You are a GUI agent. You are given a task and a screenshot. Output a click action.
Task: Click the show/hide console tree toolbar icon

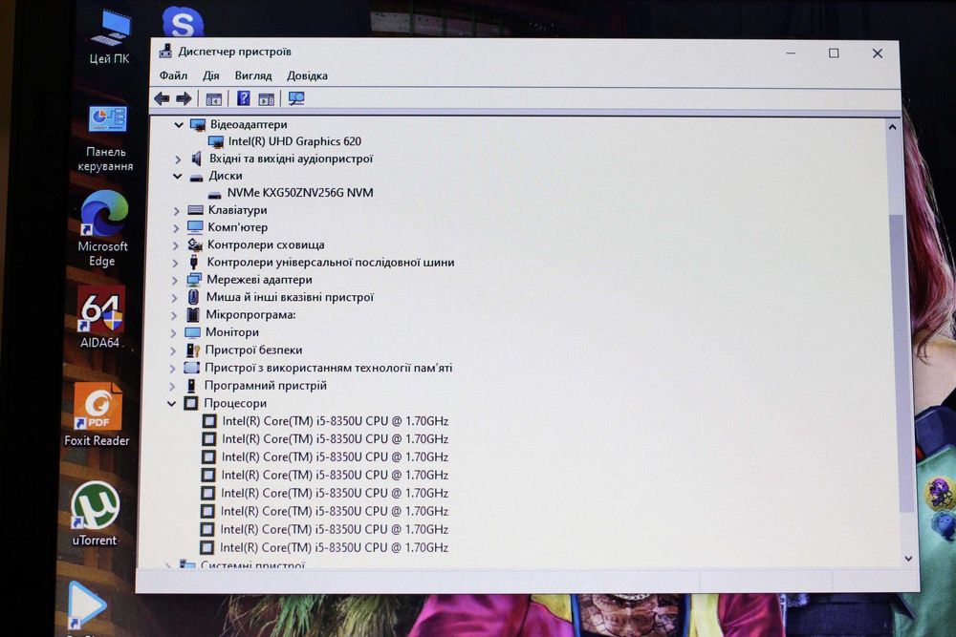point(213,99)
